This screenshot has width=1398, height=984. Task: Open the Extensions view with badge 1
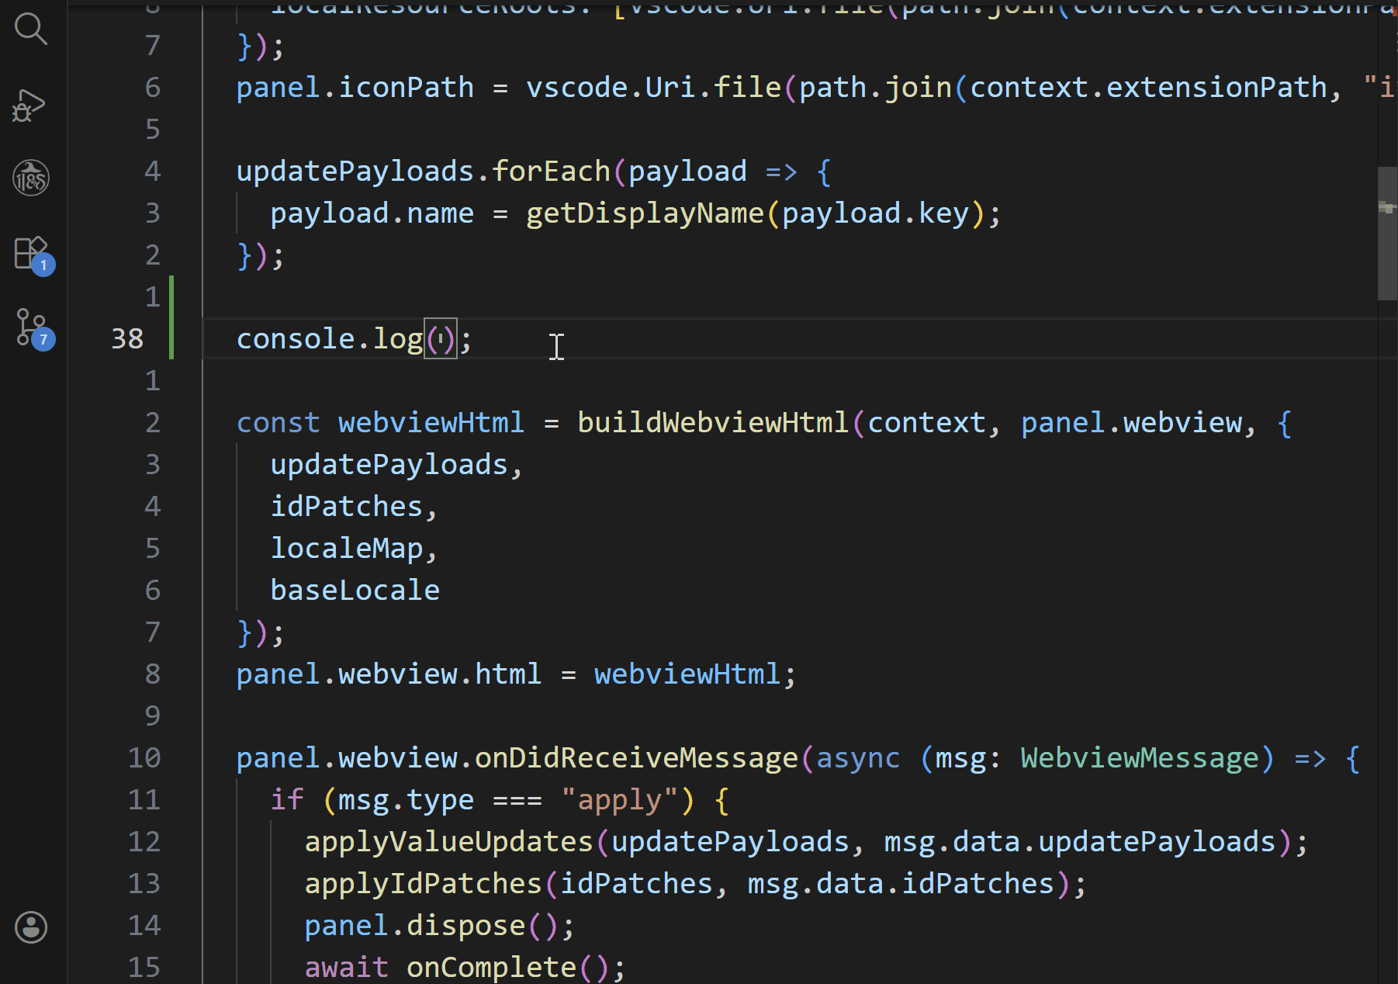(31, 253)
